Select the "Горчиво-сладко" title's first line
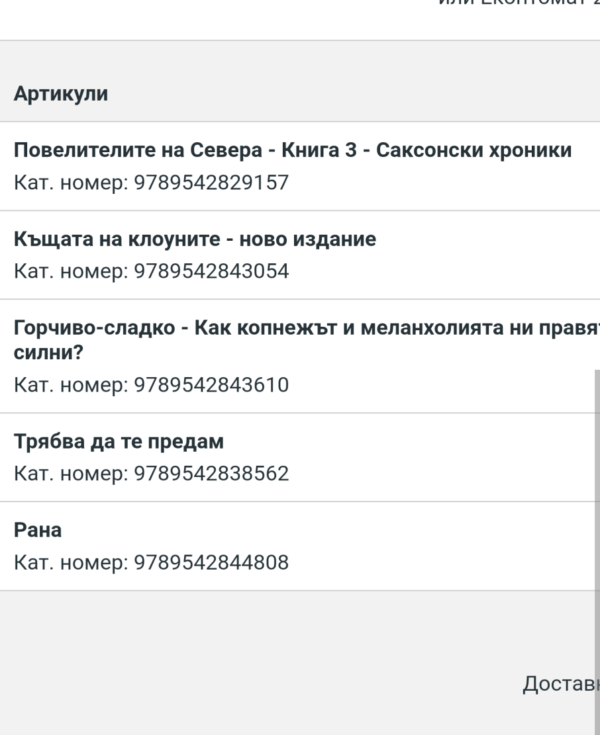Screen dimensions: 600x735 (x=306, y=328)
